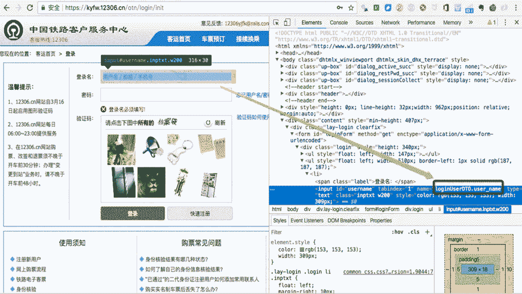
Task: Open the 铁路电子客票 link
Action: click(31, 279)
